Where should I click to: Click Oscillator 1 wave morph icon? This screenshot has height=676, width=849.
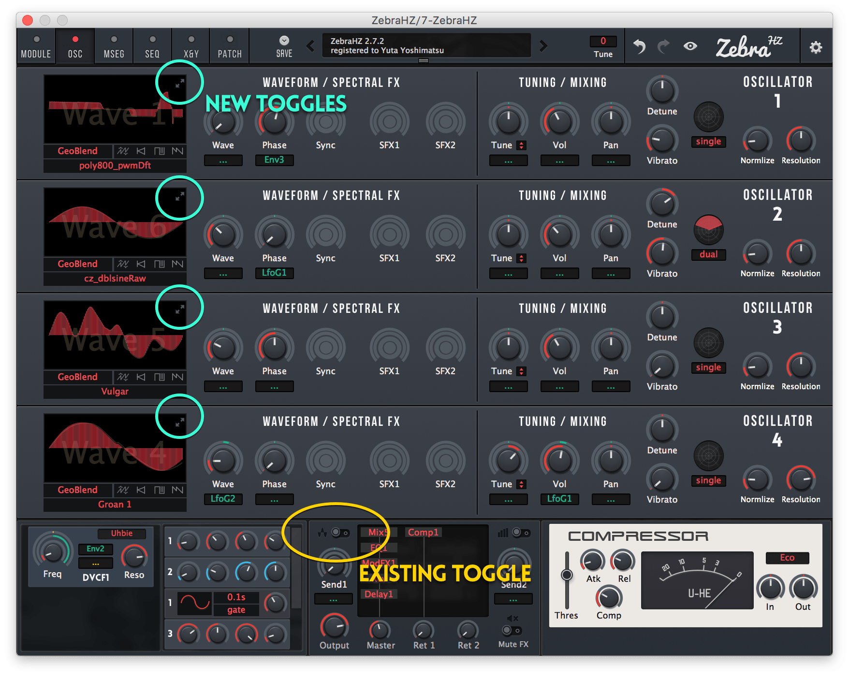click(x=123, y=151)
